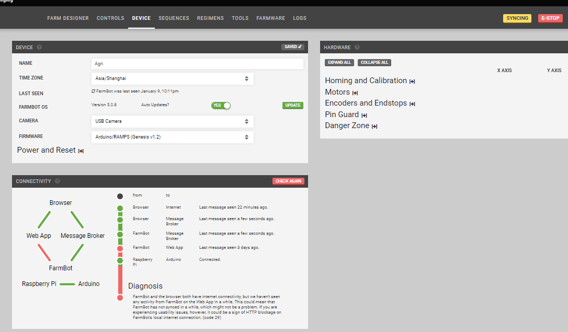Click the help icon next to Device title
Image resolution: width=568 pixels, height=332 pixels.
40,48
